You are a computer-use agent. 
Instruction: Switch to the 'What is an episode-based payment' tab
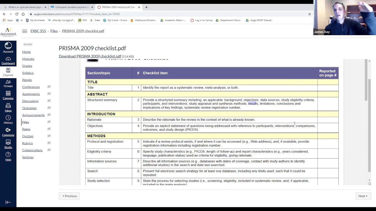click(x=25, y=7)
